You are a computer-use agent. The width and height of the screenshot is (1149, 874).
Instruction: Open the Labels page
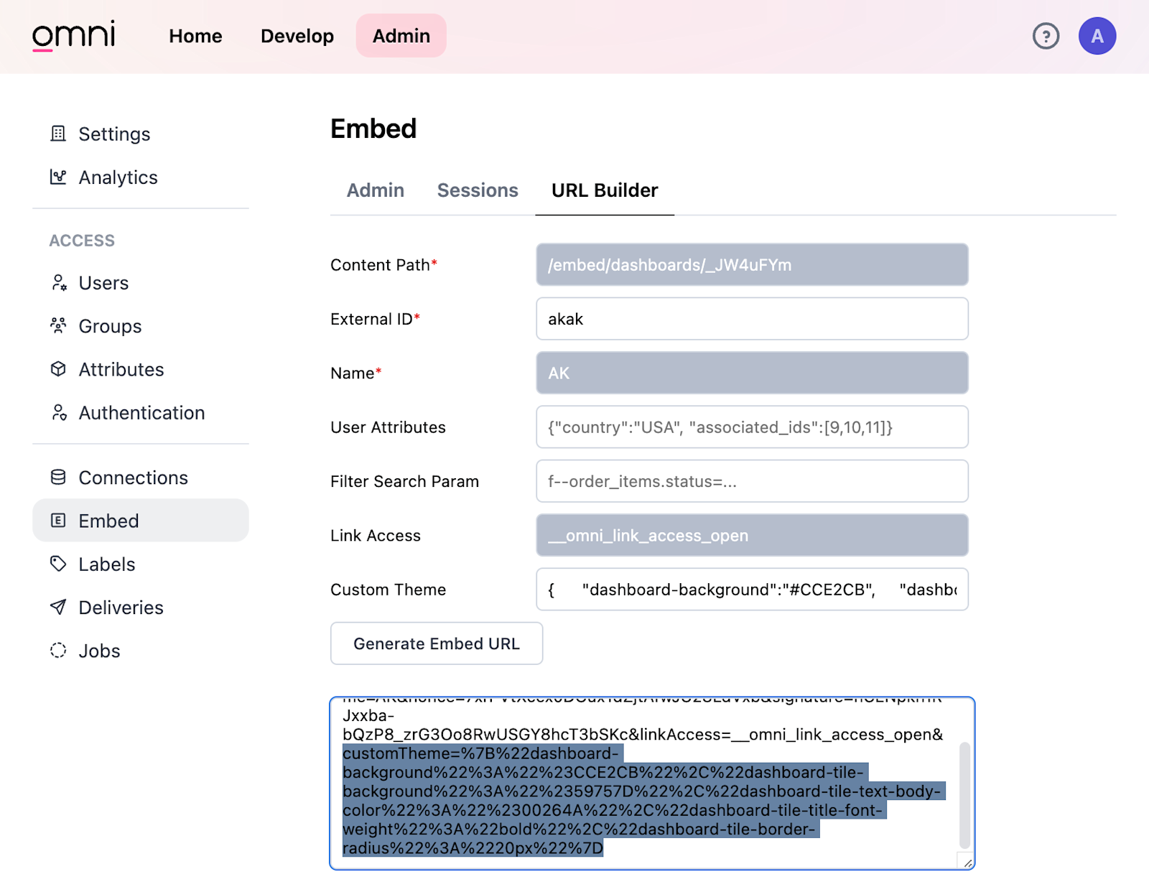tap(106, 564)
